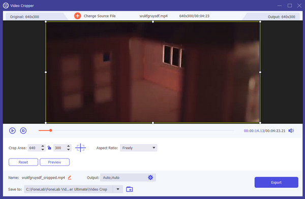The height and width of the screenshot is (199, 305).
Task: Click the top-right crop corner handle
Action: click(260, 22)
